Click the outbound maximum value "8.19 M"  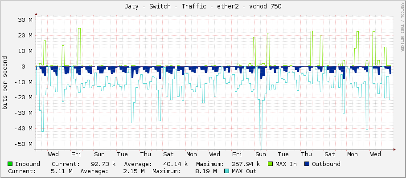[x=205, y=171]
